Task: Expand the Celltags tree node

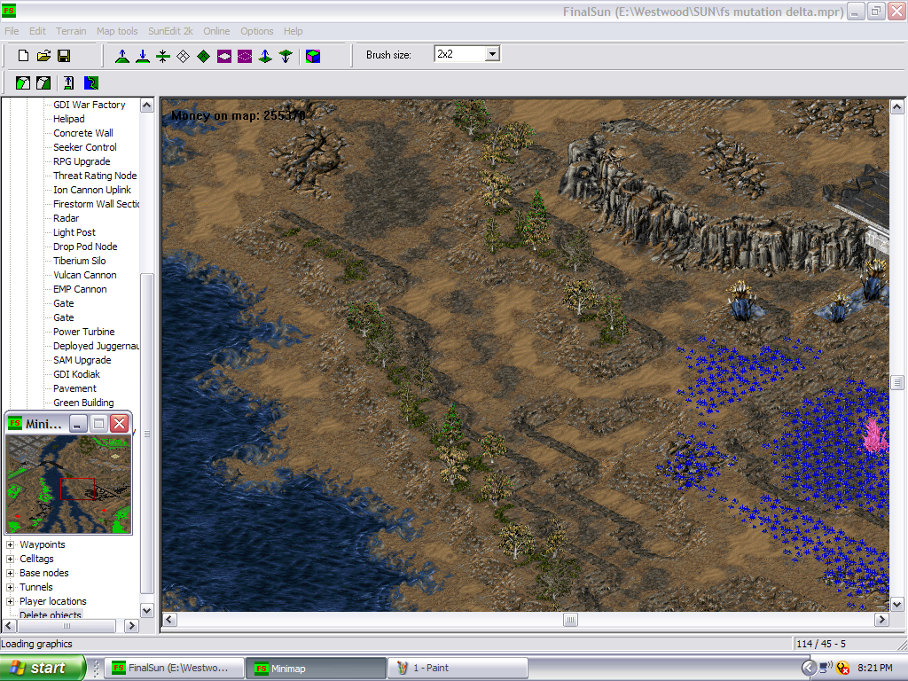Action: pos(10,559)
